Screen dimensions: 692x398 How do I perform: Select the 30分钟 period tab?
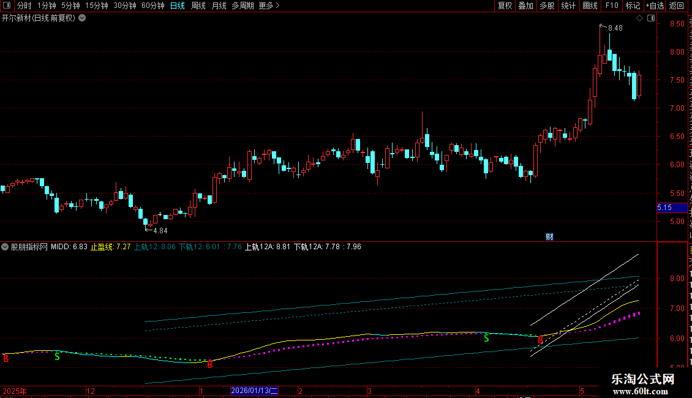125,6
